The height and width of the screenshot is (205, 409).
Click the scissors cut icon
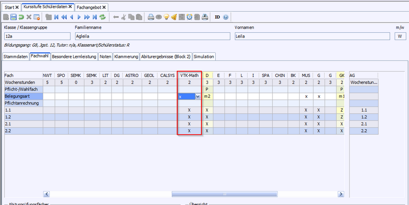pos(124,17)
